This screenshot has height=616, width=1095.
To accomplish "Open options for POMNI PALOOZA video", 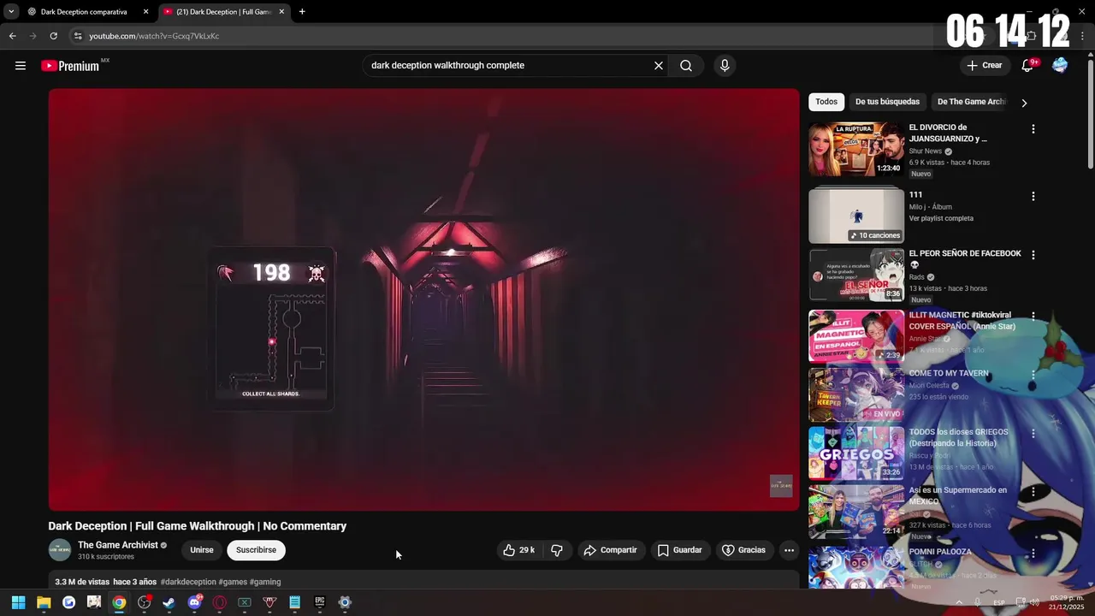I will pyautogui.click(x=1033, y=554).
